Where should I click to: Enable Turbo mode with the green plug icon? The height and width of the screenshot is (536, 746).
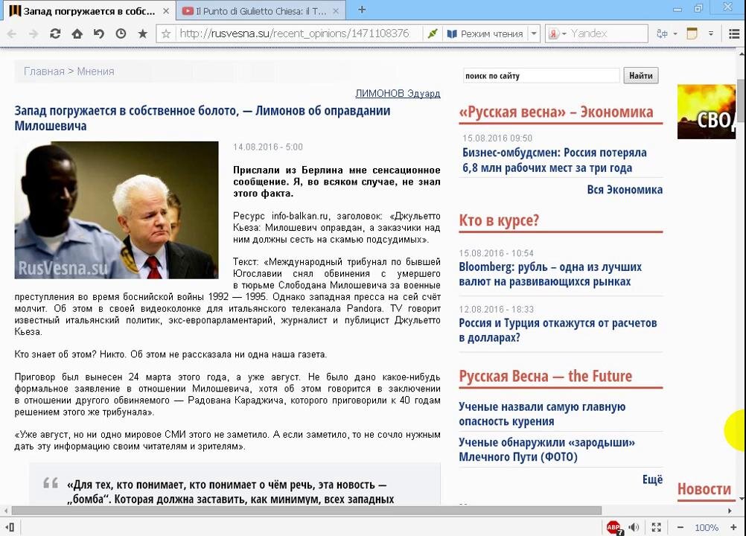point(432,33)
